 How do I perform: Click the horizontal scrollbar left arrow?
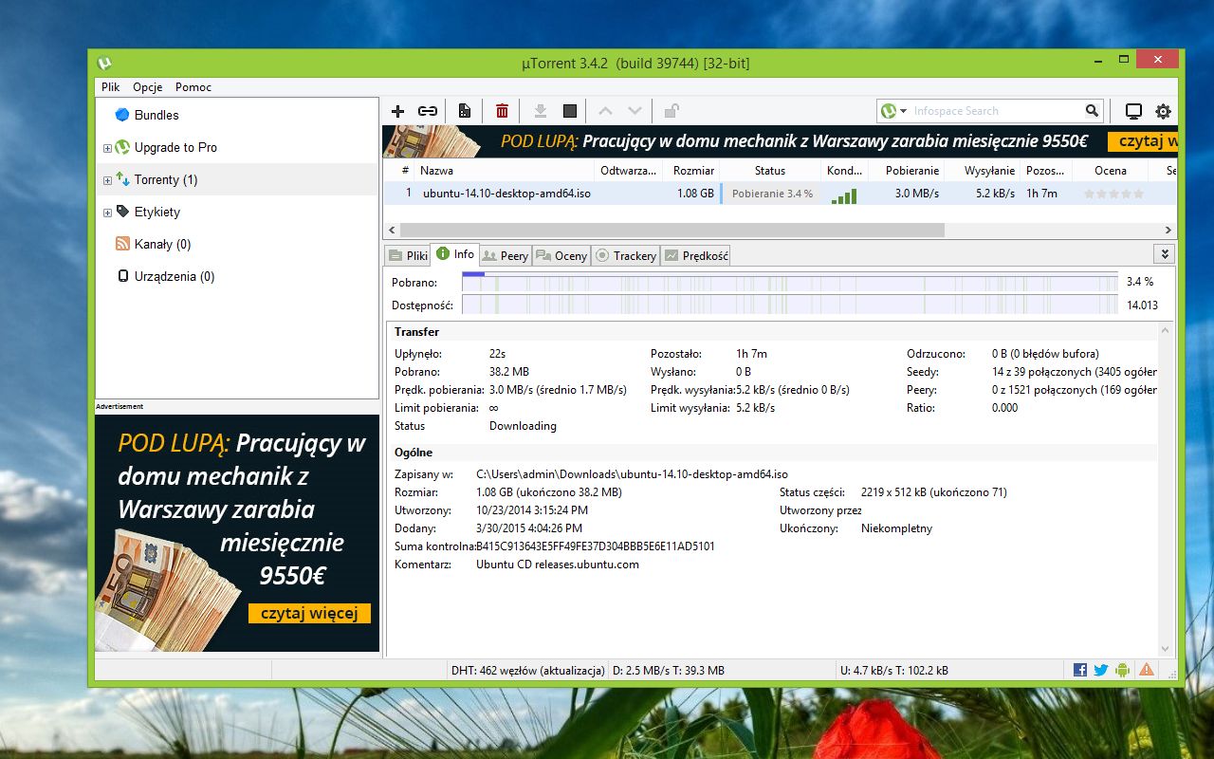391,231
